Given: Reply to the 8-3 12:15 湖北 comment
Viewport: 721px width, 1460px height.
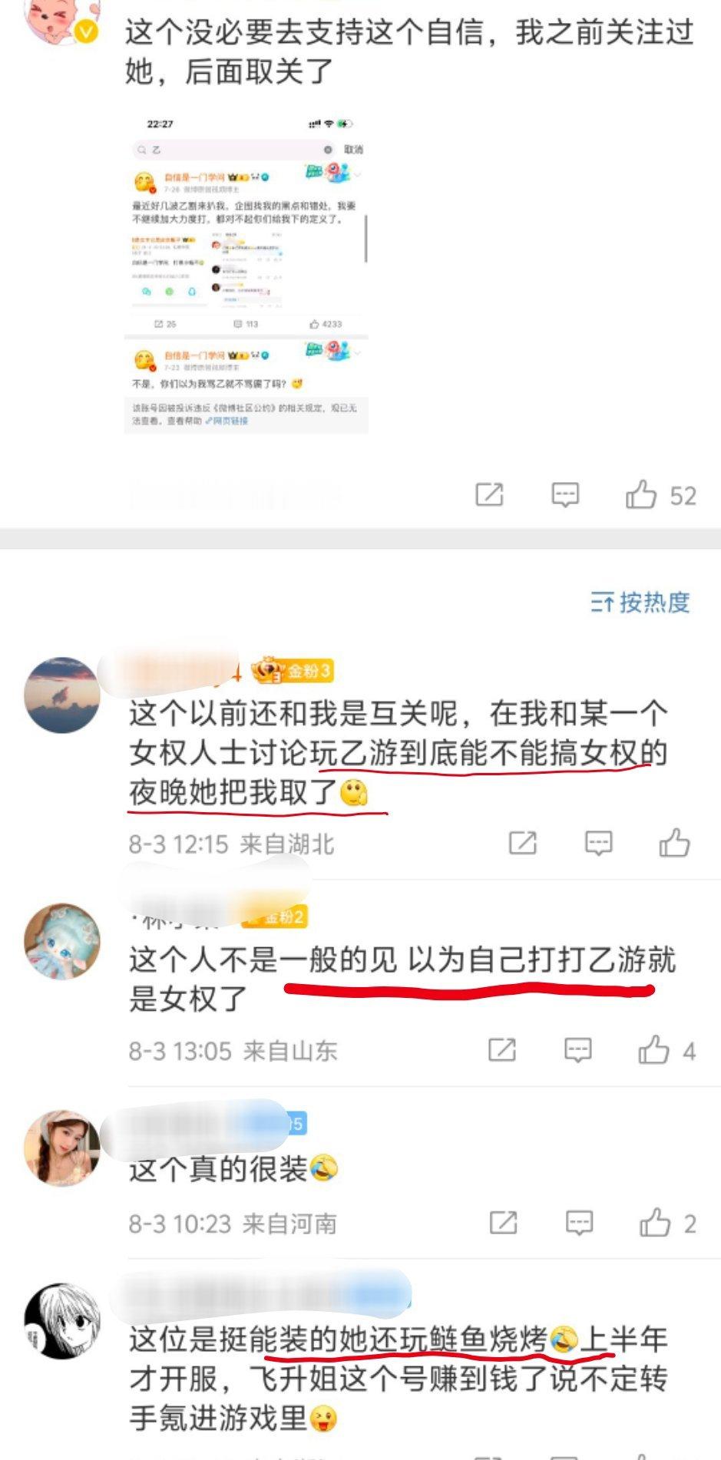Looking at the screenshot, I should coord(598,843).
